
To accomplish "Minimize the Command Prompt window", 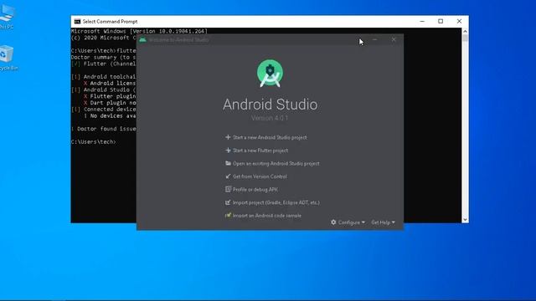I will tap(422, 21).
